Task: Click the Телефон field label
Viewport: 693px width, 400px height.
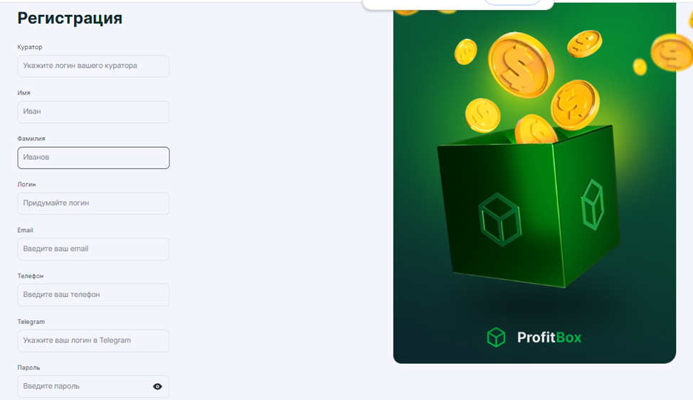Action: point(31,276)
